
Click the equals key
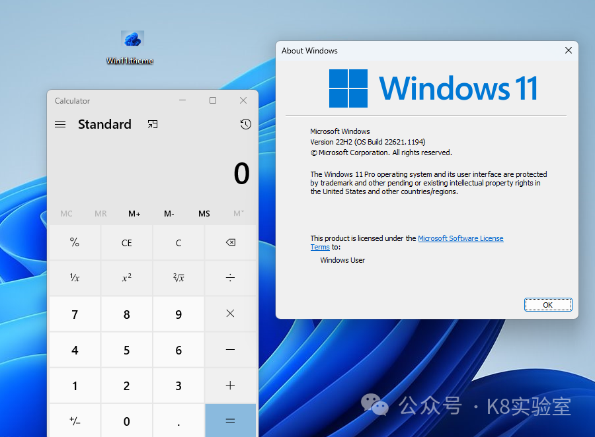pos(230,420)
